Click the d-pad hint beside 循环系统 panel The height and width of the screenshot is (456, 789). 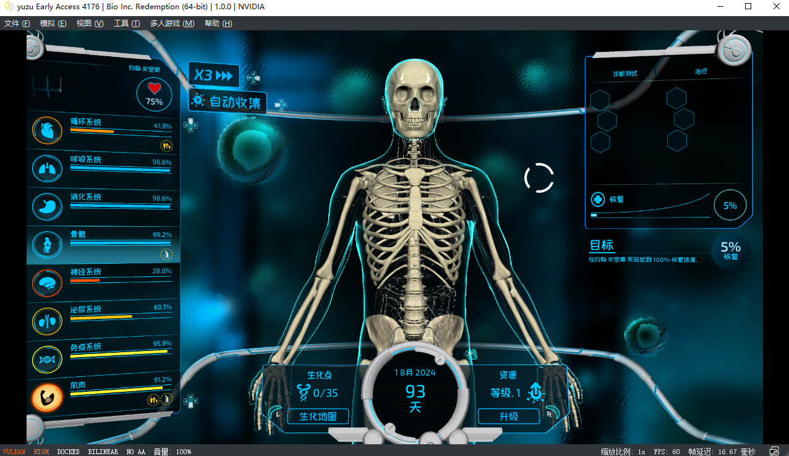coord(191,125)
